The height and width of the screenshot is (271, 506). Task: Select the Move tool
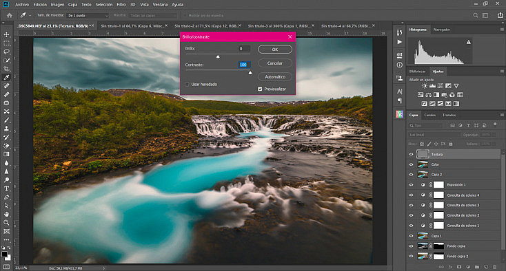click(6, 34)
